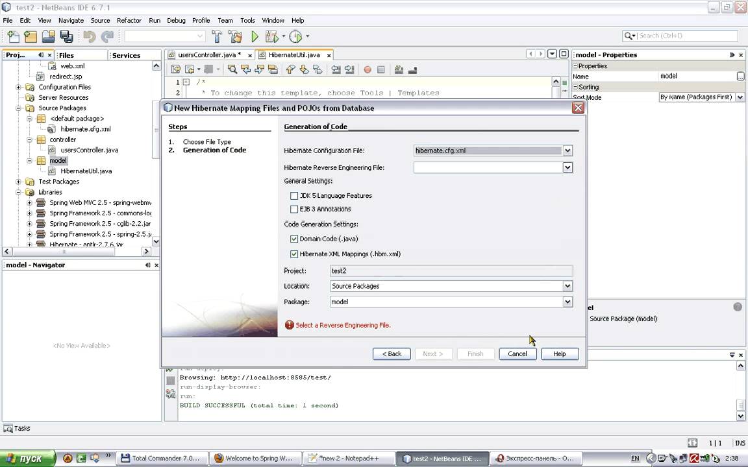Select HibernateUtil.java in project tree
Screen dimensions: 748x467
click(x=86, y=171)
